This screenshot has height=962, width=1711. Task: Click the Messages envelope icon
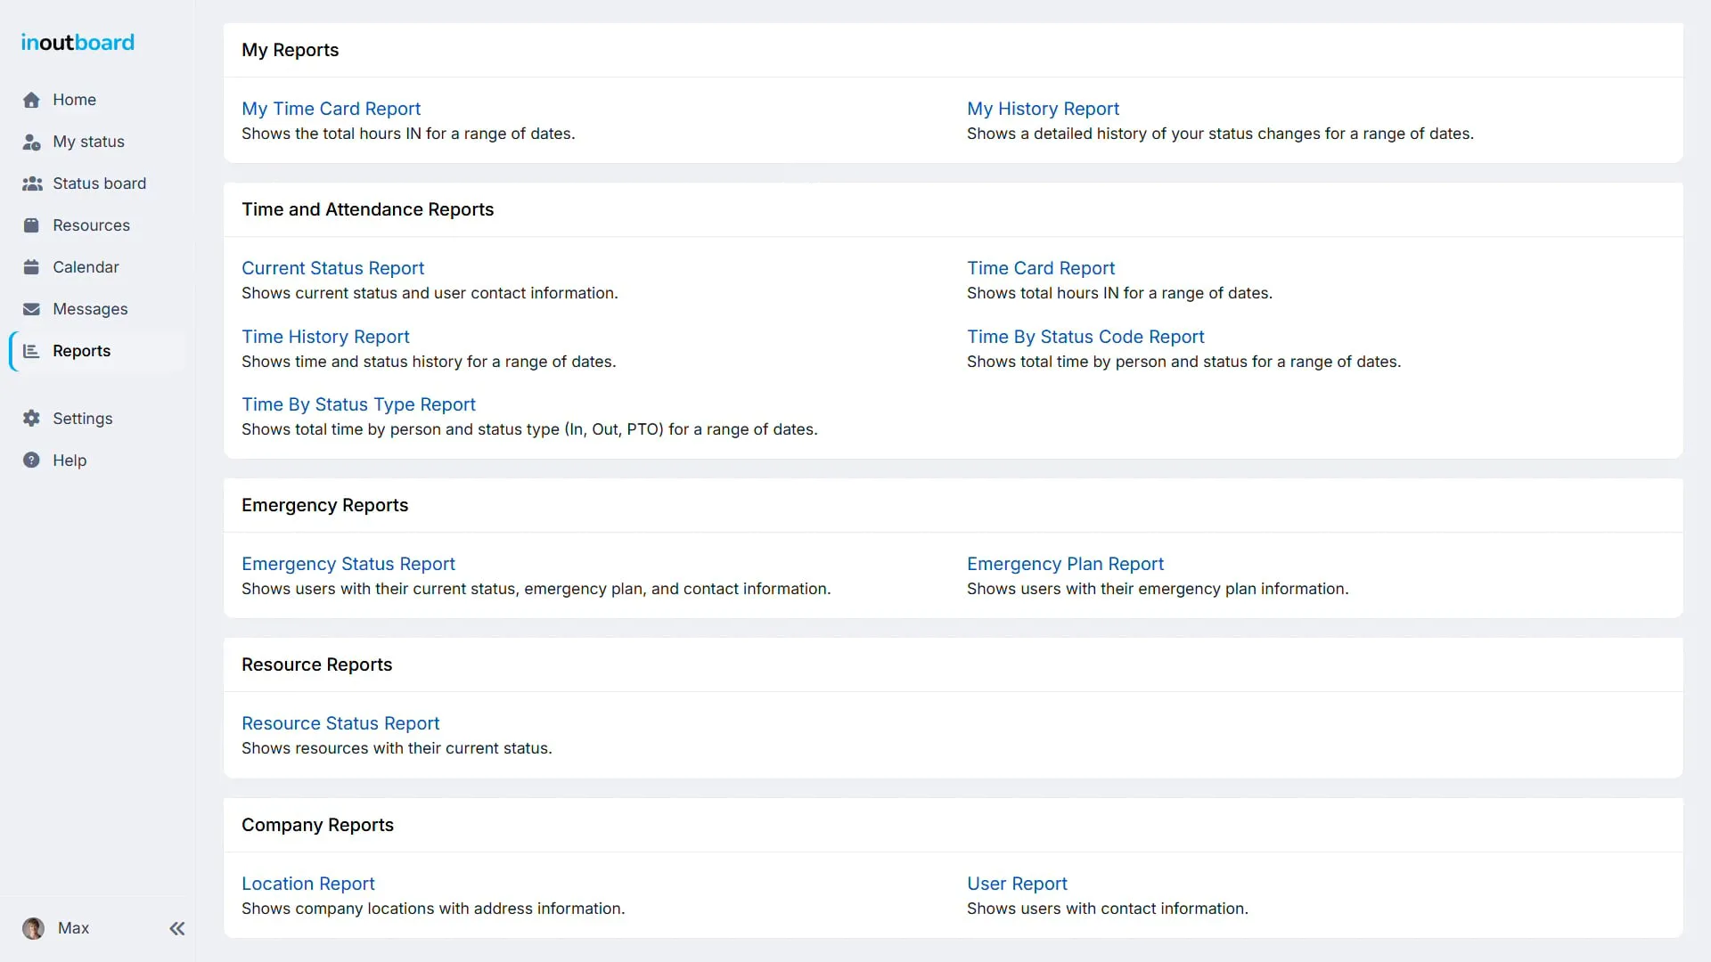(31, 309)
